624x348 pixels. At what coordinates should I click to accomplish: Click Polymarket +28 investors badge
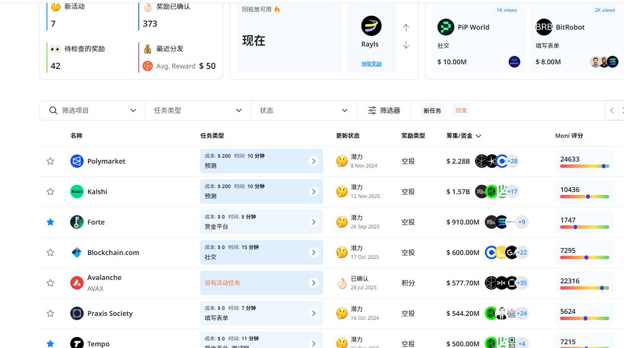click(x=512, y=161)
